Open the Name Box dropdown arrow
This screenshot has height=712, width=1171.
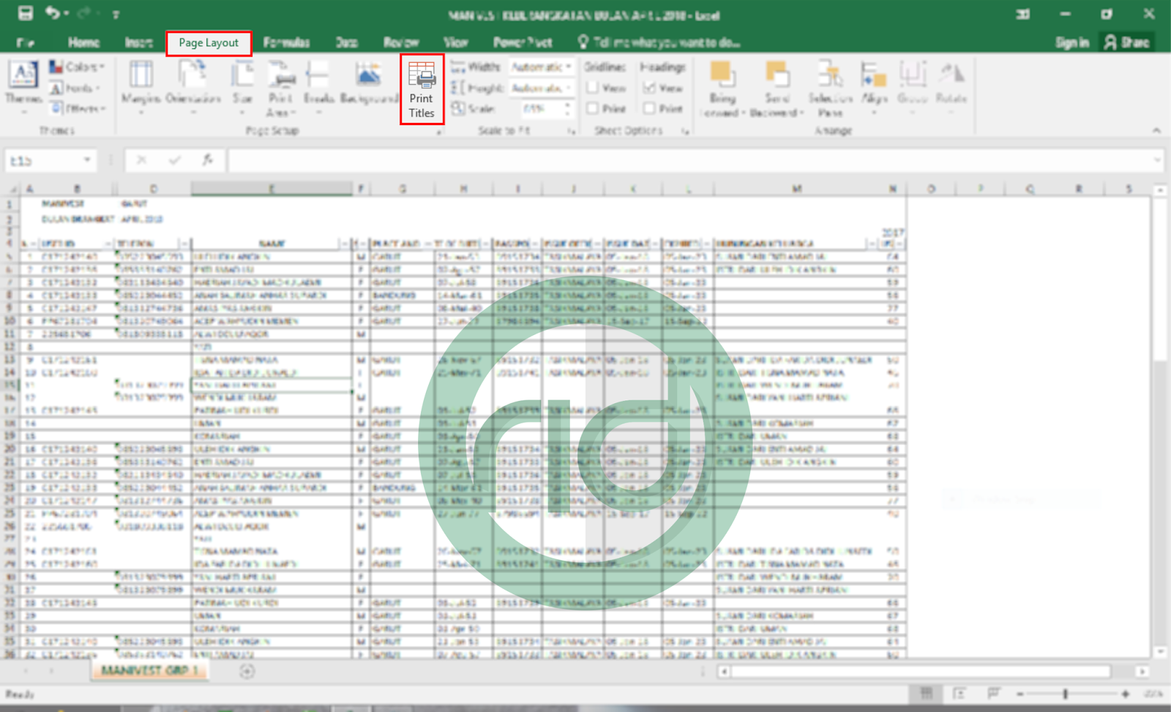[x=87, y=160]
